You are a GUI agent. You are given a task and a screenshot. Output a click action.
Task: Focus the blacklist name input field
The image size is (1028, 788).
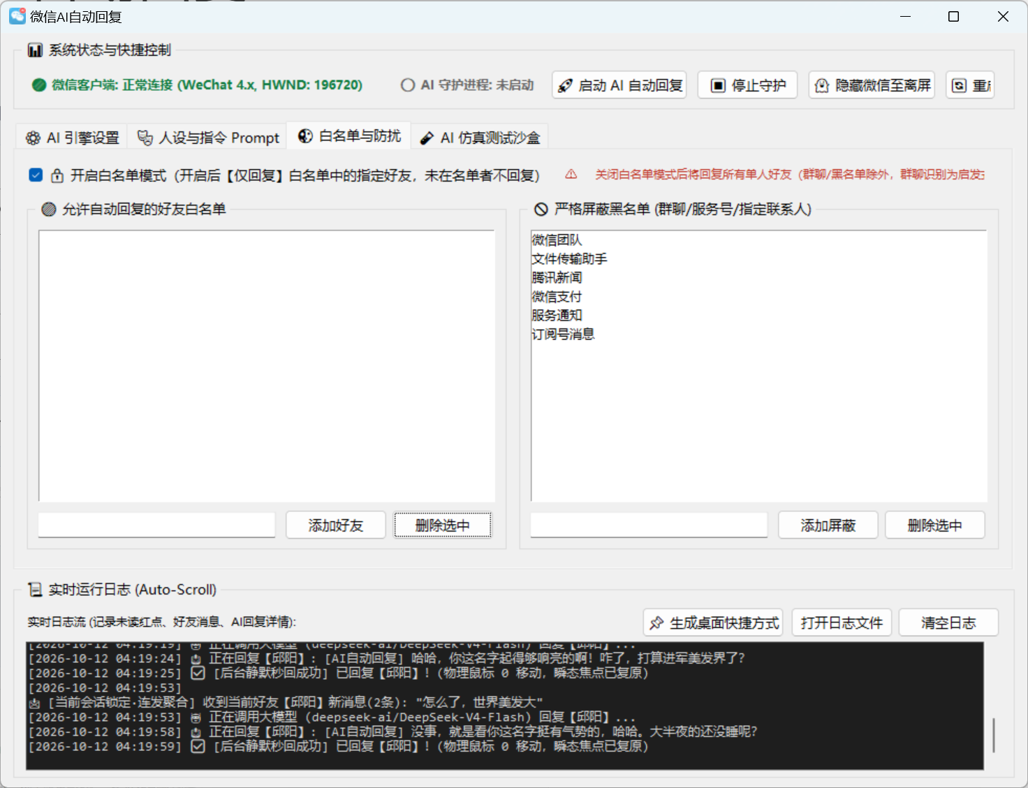point(649,525)
